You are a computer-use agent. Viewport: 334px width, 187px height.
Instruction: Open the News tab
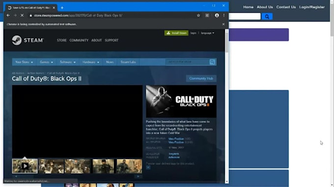click(110, 62)
